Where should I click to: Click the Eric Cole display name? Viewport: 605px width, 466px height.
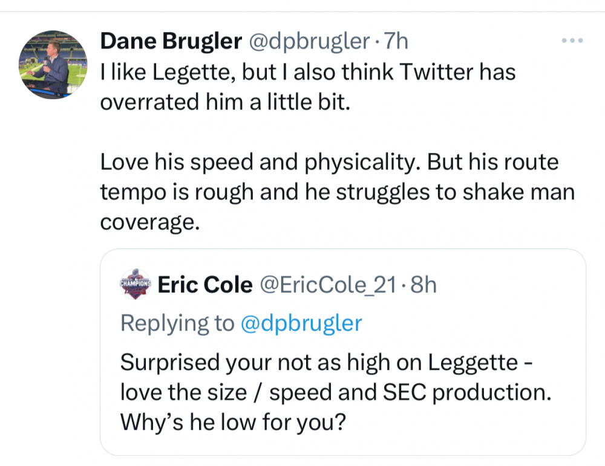tap(204, 285)
